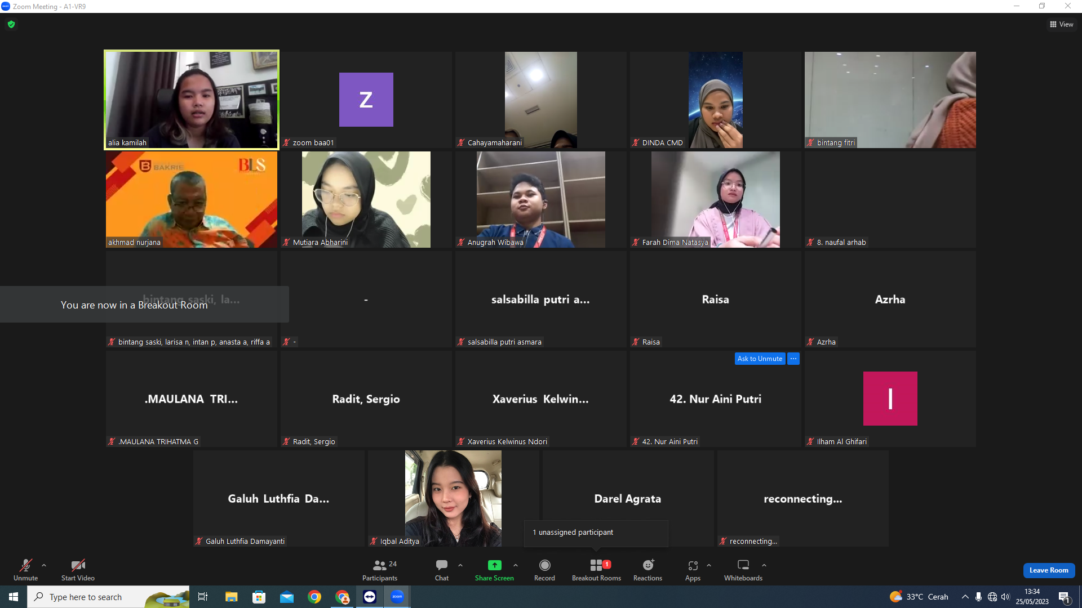The width and height of the screenshot is (1082, 608).
Task: Open the View layout menu
Action: 1061,24
